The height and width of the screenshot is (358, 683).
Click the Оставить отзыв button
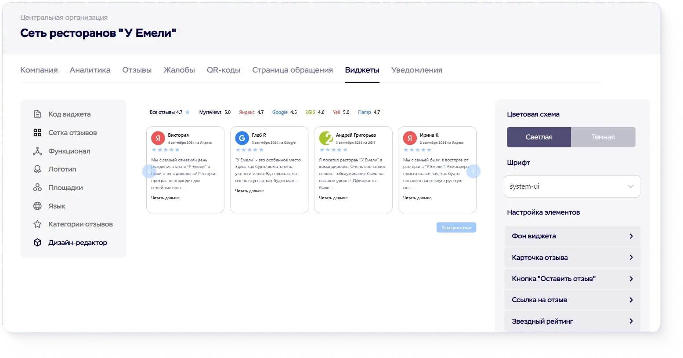point(456,227)
